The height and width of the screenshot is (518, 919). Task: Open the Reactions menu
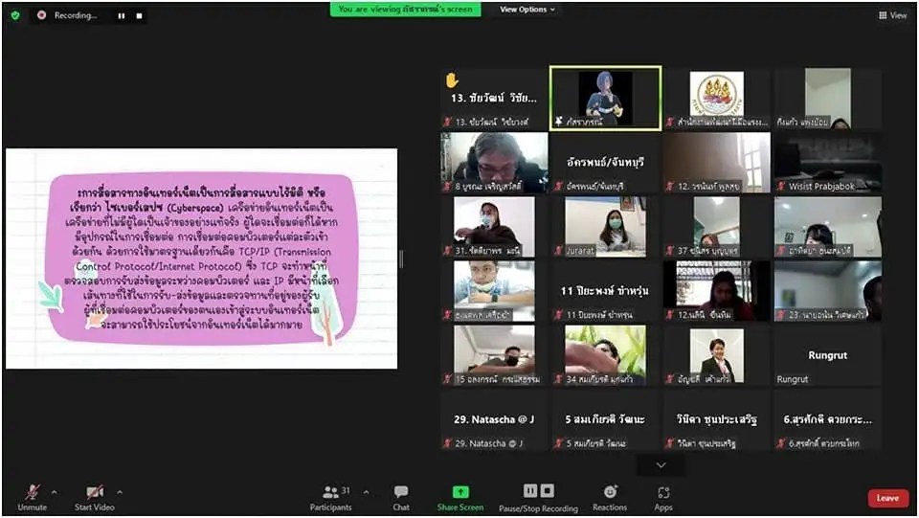[x=610, y=496]
